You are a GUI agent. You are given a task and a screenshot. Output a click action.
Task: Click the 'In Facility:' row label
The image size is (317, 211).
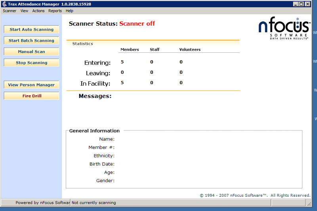(95, 84)
